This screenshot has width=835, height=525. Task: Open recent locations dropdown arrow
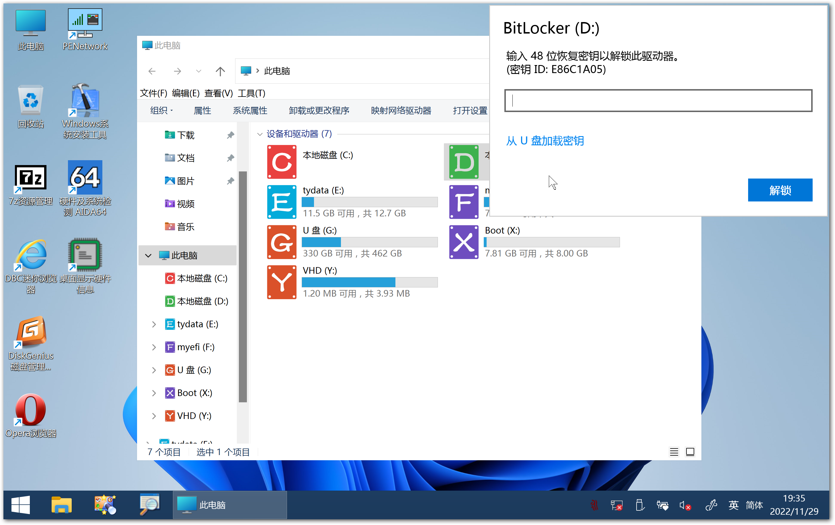pyautogui.click(x=198, y=71)
